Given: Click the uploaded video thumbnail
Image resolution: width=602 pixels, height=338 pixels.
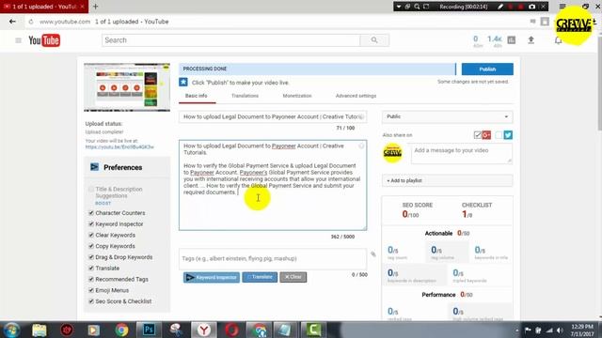Looking at the screenshot, I should 127,87.
